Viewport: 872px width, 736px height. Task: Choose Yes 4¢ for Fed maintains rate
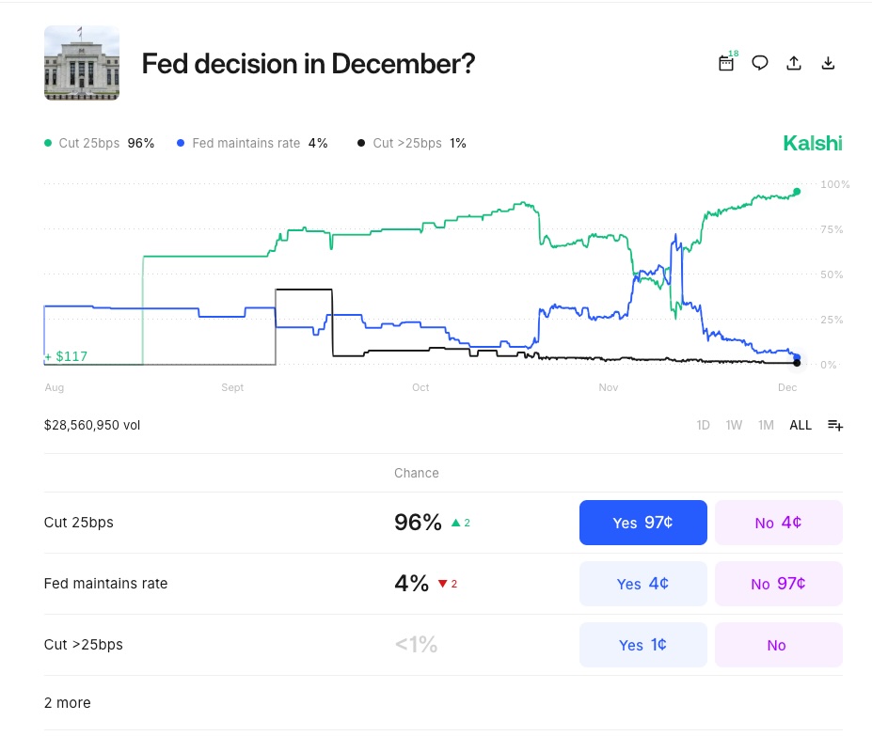pos(642,584)
